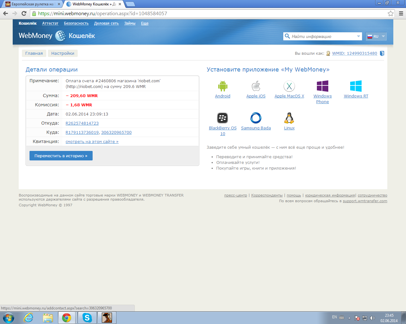
Task: Click the WMID: 124990315480 link
Action: coord(355,53)
